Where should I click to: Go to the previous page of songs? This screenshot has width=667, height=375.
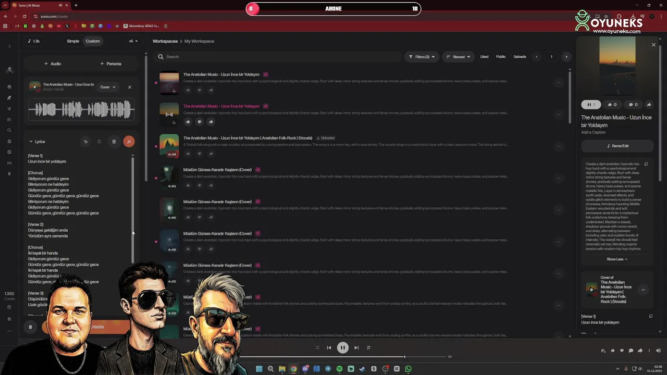point(536,57)
